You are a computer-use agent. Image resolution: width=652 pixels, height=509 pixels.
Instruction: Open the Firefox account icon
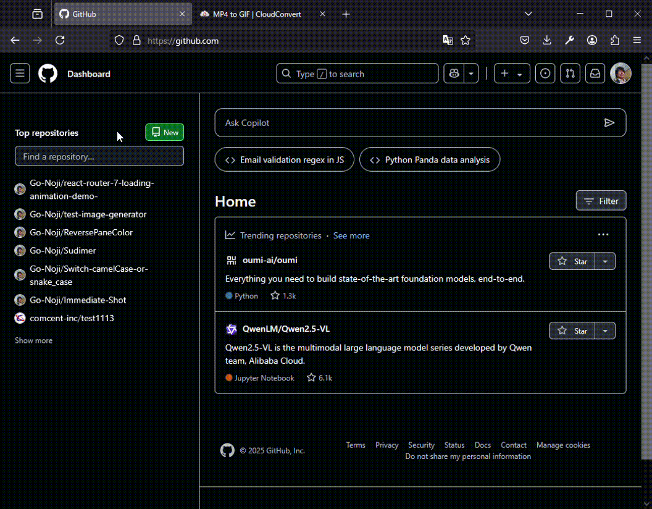(592, 40)
